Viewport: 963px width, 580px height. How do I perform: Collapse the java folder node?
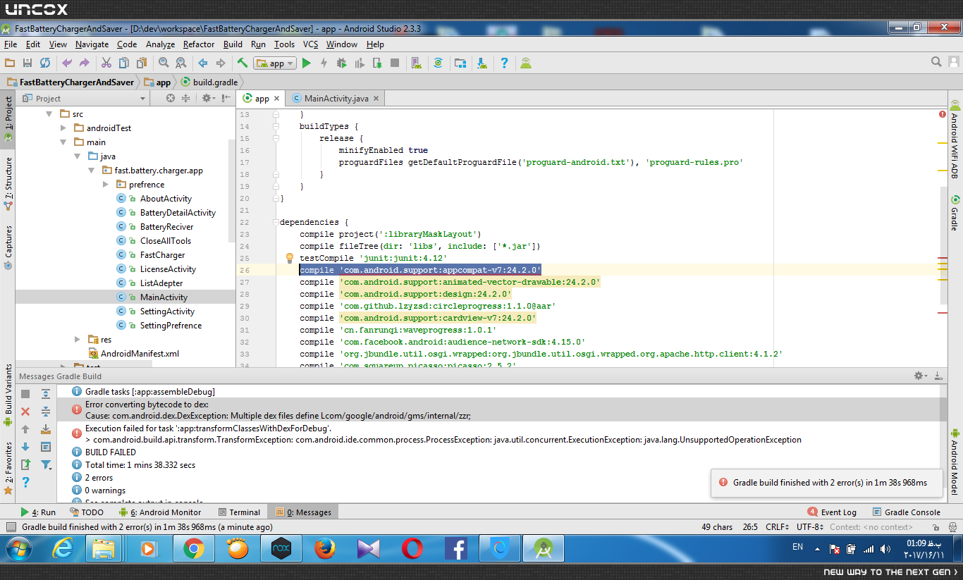[x=78, y=156]
